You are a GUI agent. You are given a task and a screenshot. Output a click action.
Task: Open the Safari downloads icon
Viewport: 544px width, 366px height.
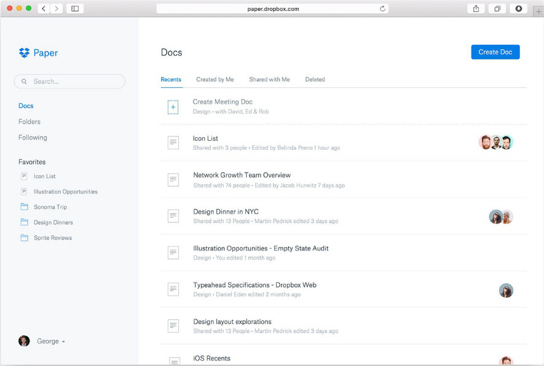click(518, 9)
